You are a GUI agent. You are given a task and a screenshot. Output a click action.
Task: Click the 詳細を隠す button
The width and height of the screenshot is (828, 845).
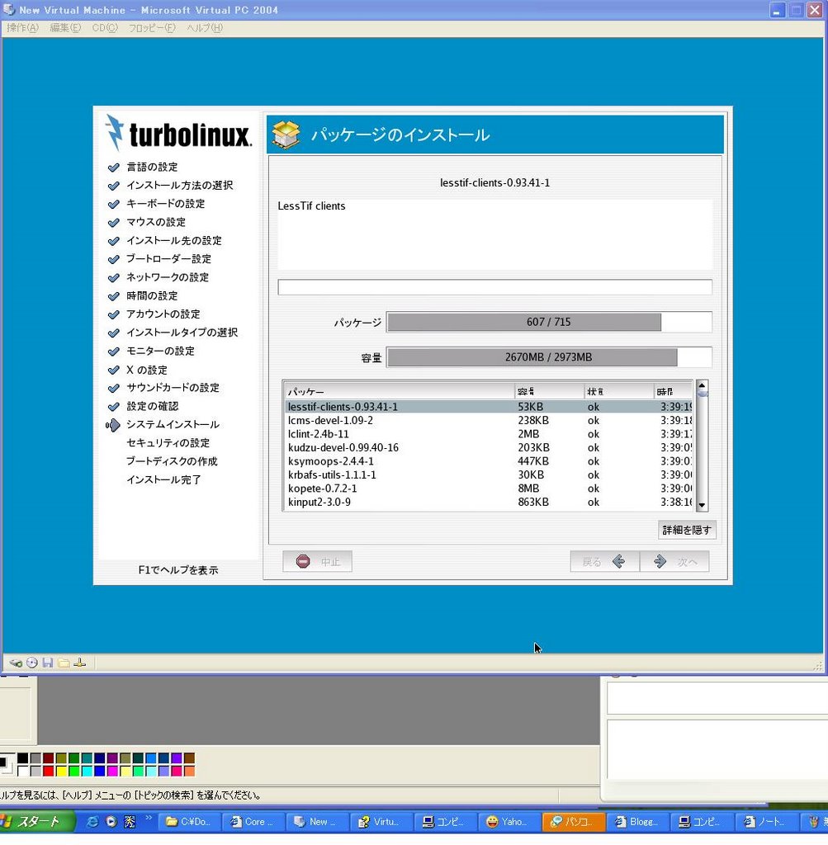(687, 530)
